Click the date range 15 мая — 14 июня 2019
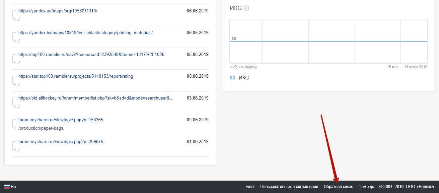The image size is (439, 193). click(407, 67)
